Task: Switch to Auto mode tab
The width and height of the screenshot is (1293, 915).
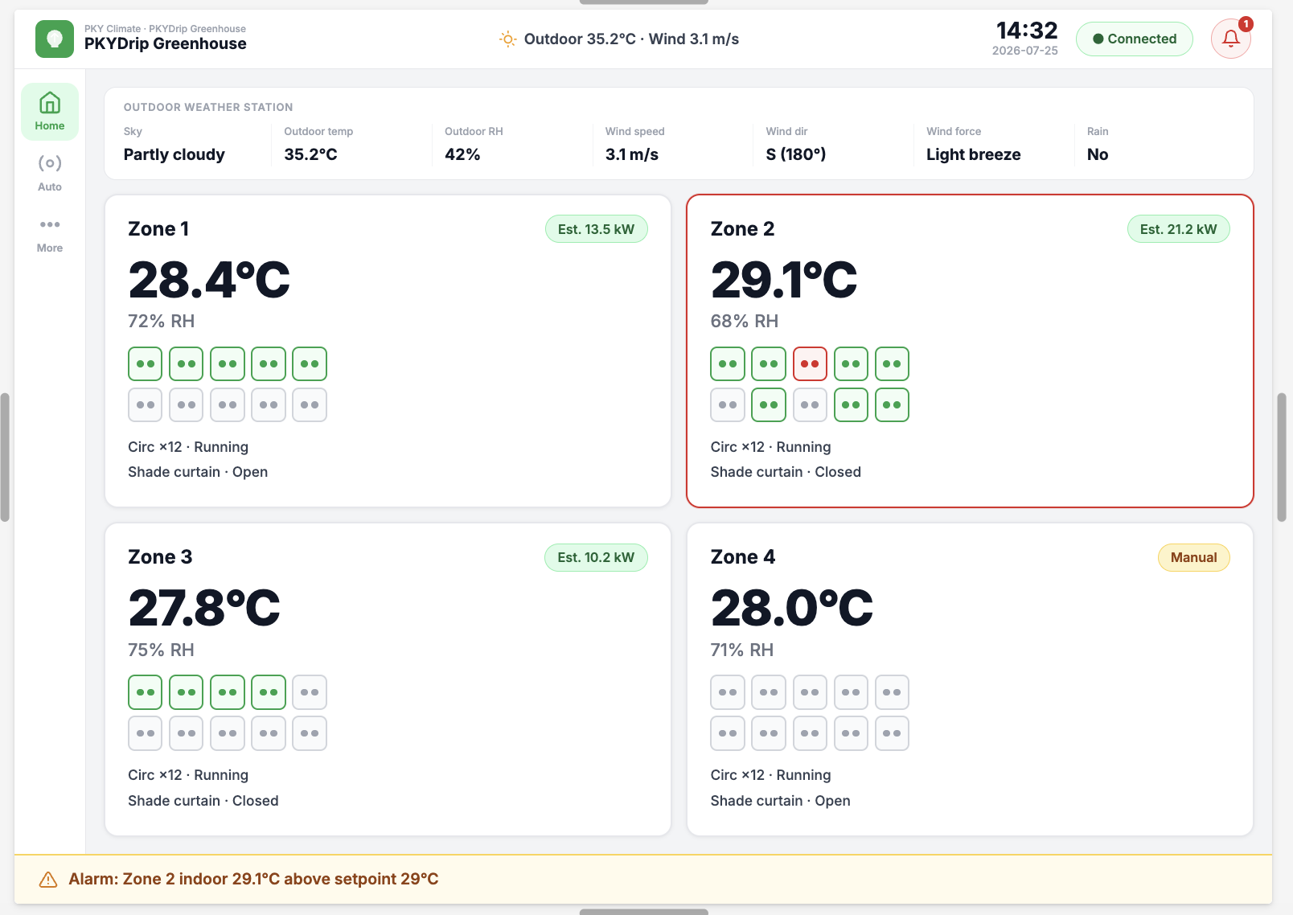Action: 50,173
